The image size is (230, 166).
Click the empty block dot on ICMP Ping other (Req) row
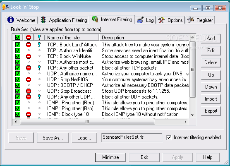click(x=29, y=102)
